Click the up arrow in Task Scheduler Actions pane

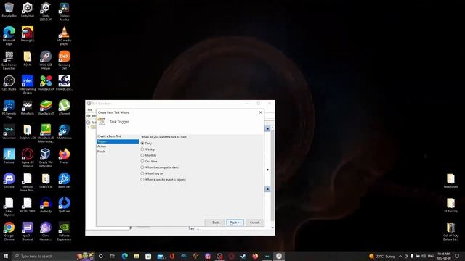[x=267, y=129]
